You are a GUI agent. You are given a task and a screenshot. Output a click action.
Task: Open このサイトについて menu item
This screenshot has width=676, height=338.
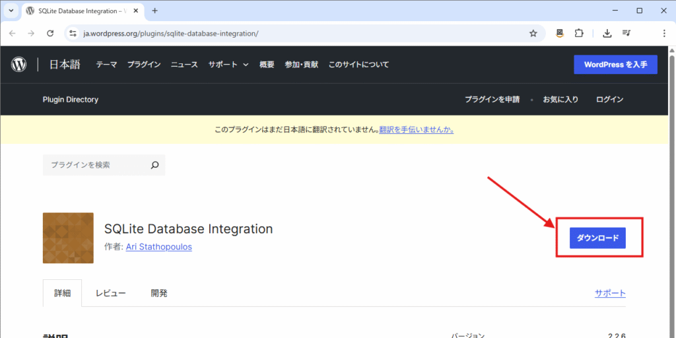point(358,65)
